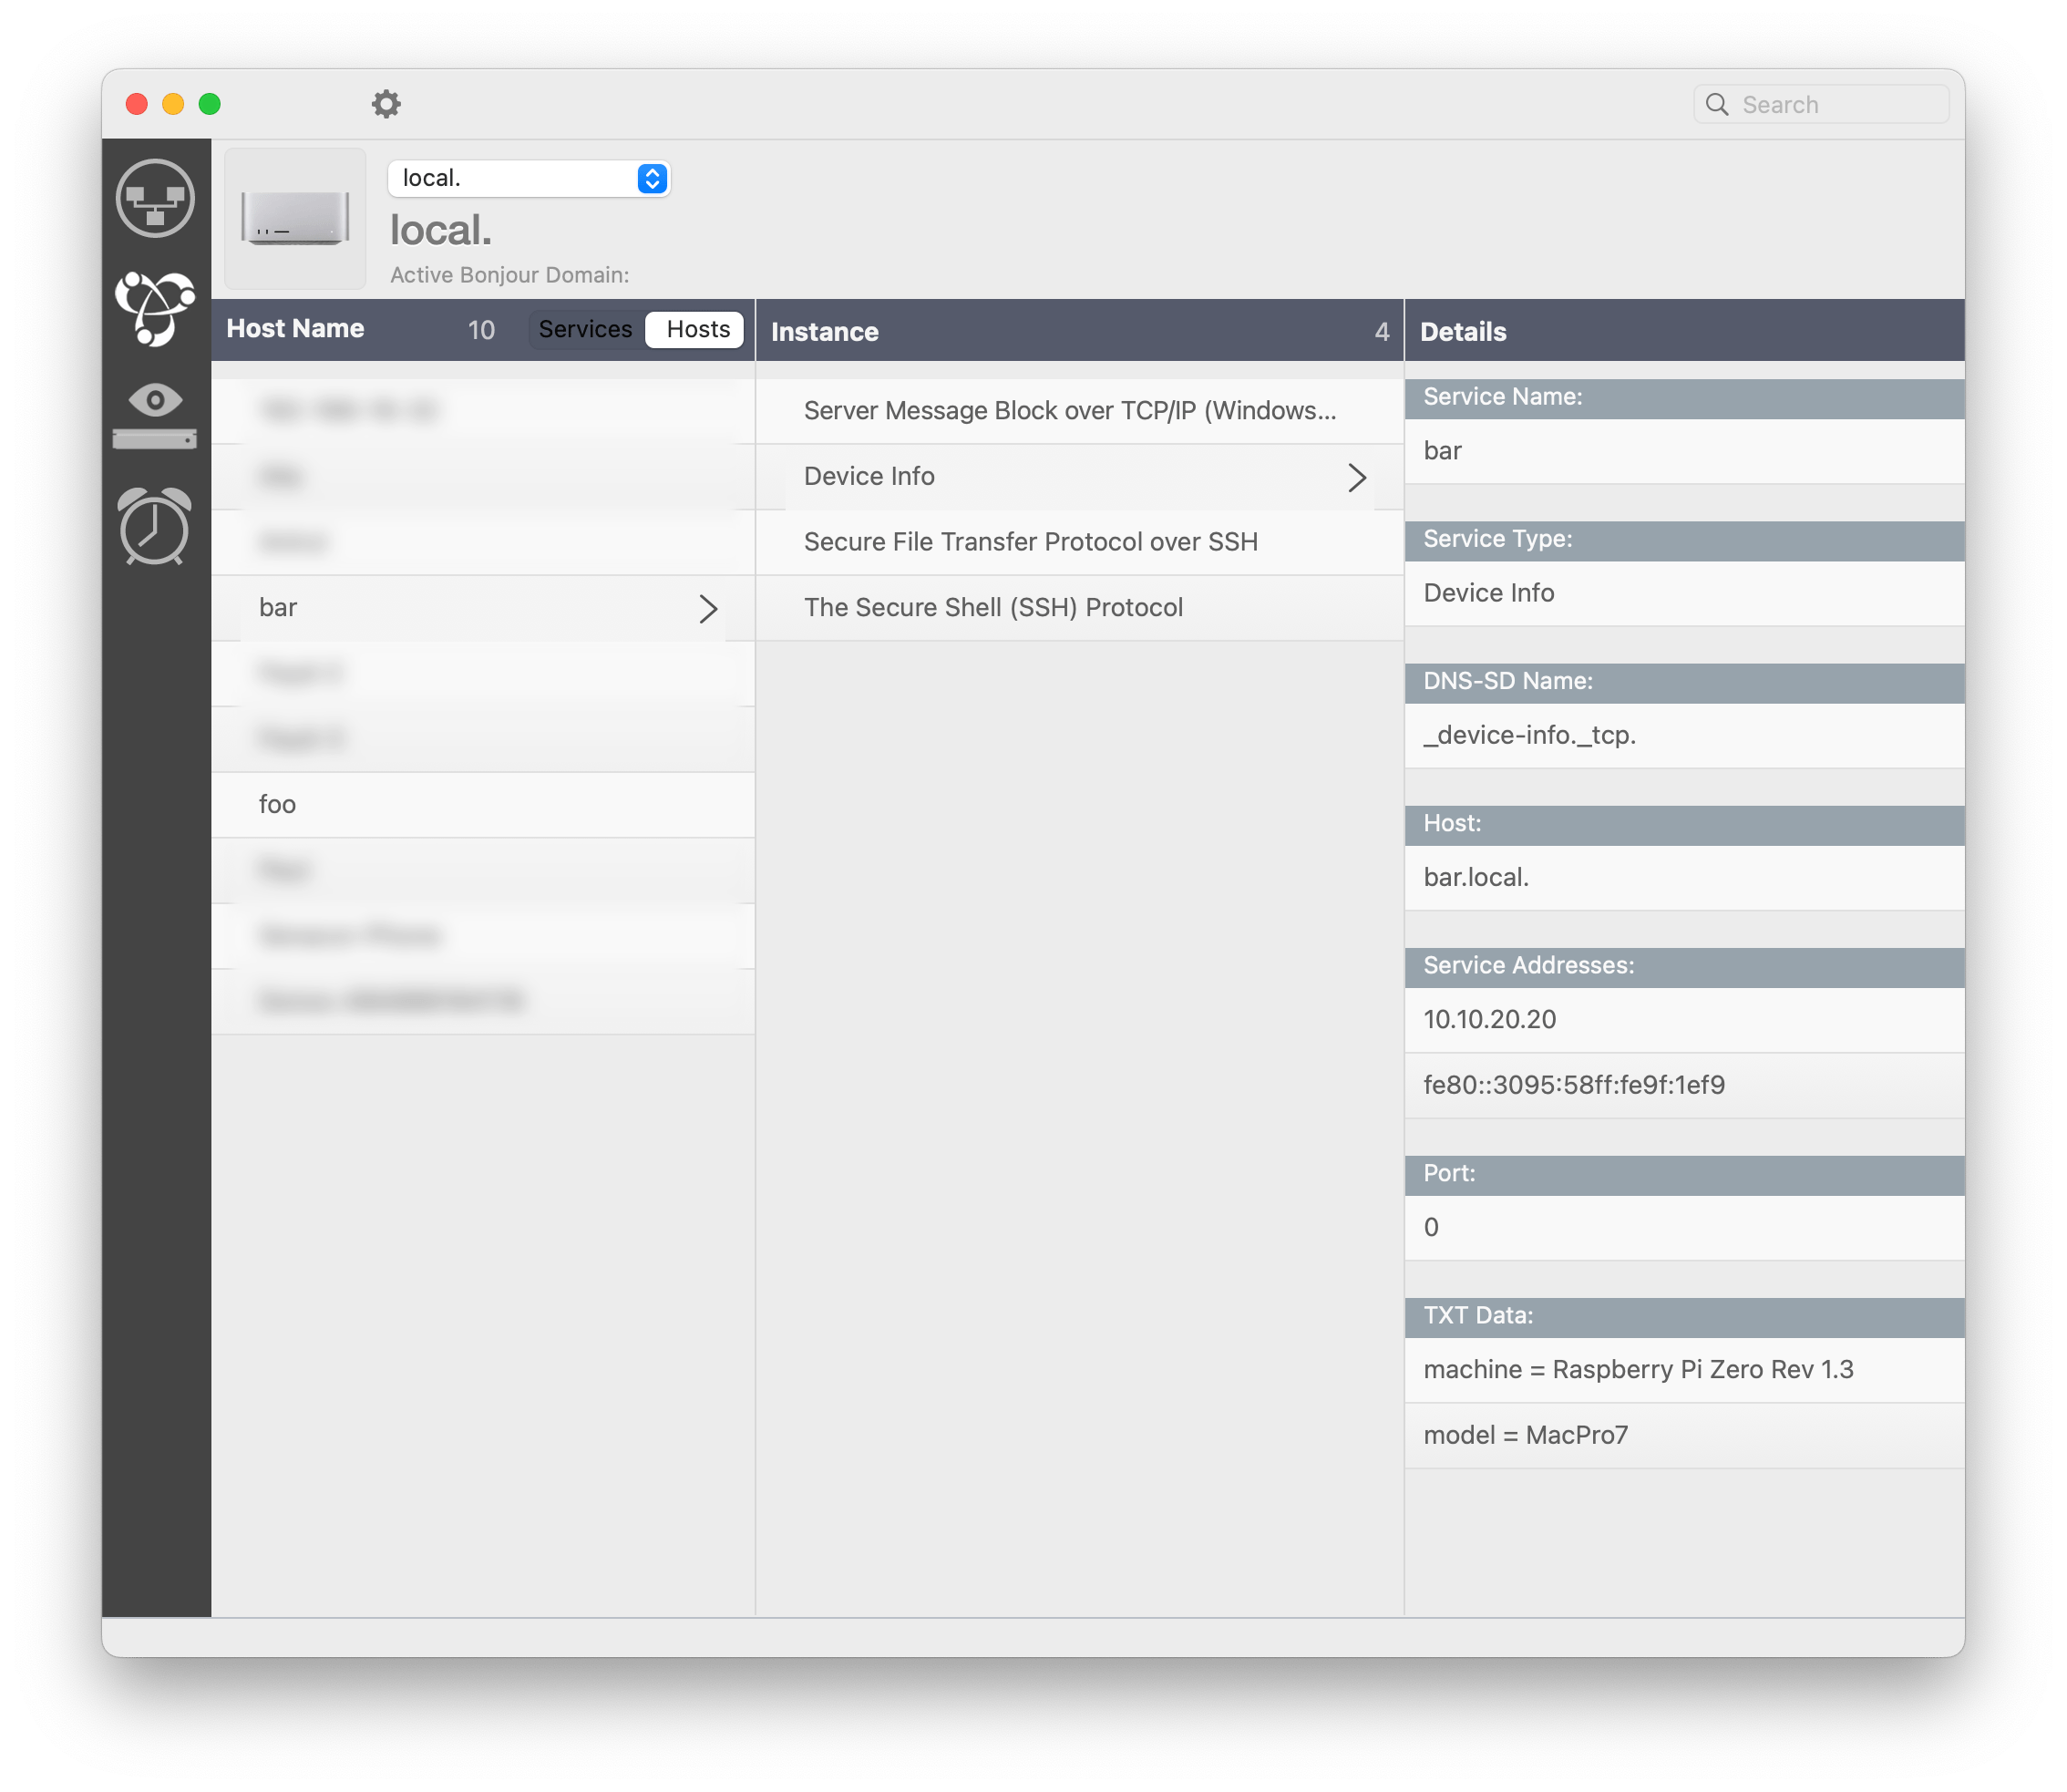Viewport: 2067px width, 1792px height.
Task: Click the Host Name column header
Action: pyautogui.click(x=299, y=331)
